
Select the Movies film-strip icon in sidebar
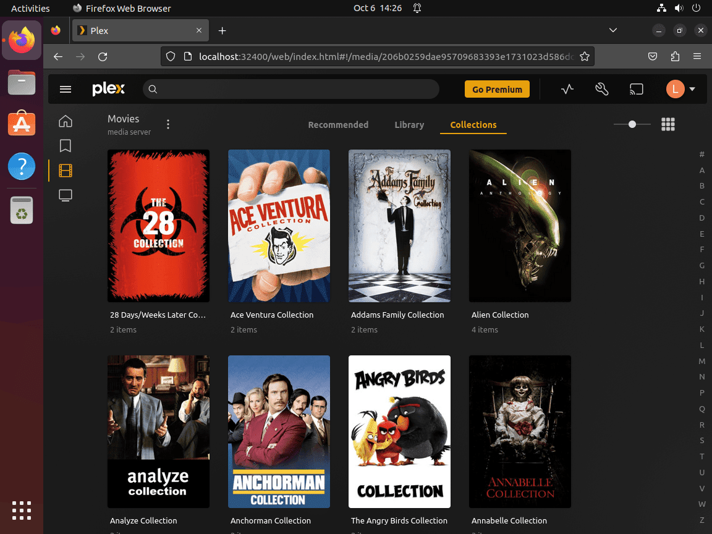click(65, 171)
